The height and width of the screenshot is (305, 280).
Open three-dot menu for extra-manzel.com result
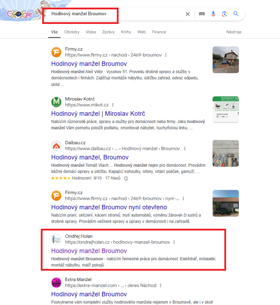(x=160, y=286)
